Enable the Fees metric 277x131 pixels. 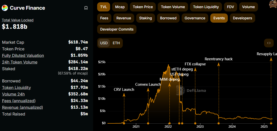click(x=104, y=18)
